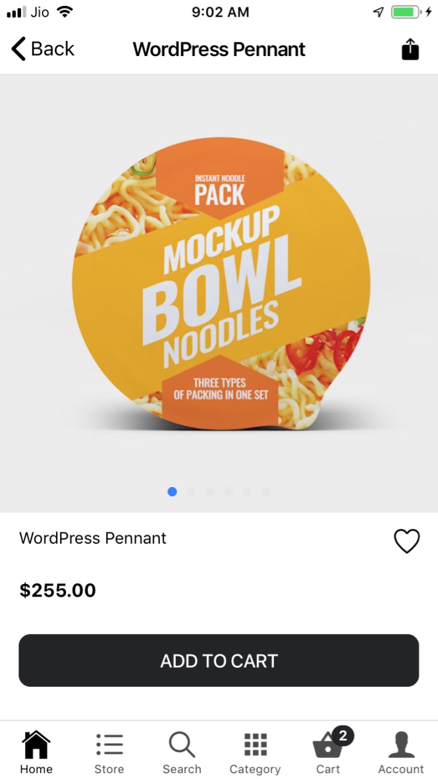Tap the $255.00 price label

[57, 591]
